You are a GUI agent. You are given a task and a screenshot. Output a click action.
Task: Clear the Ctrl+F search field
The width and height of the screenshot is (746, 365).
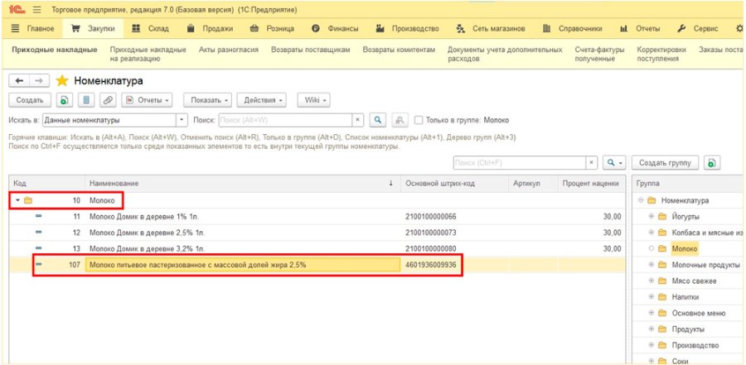click(591, 162)
